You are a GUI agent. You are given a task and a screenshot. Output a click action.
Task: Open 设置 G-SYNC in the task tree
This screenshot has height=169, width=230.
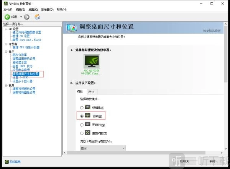(x=21, y=77)
